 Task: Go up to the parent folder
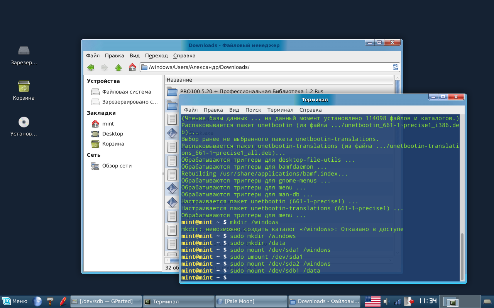[x=118, y=67]
